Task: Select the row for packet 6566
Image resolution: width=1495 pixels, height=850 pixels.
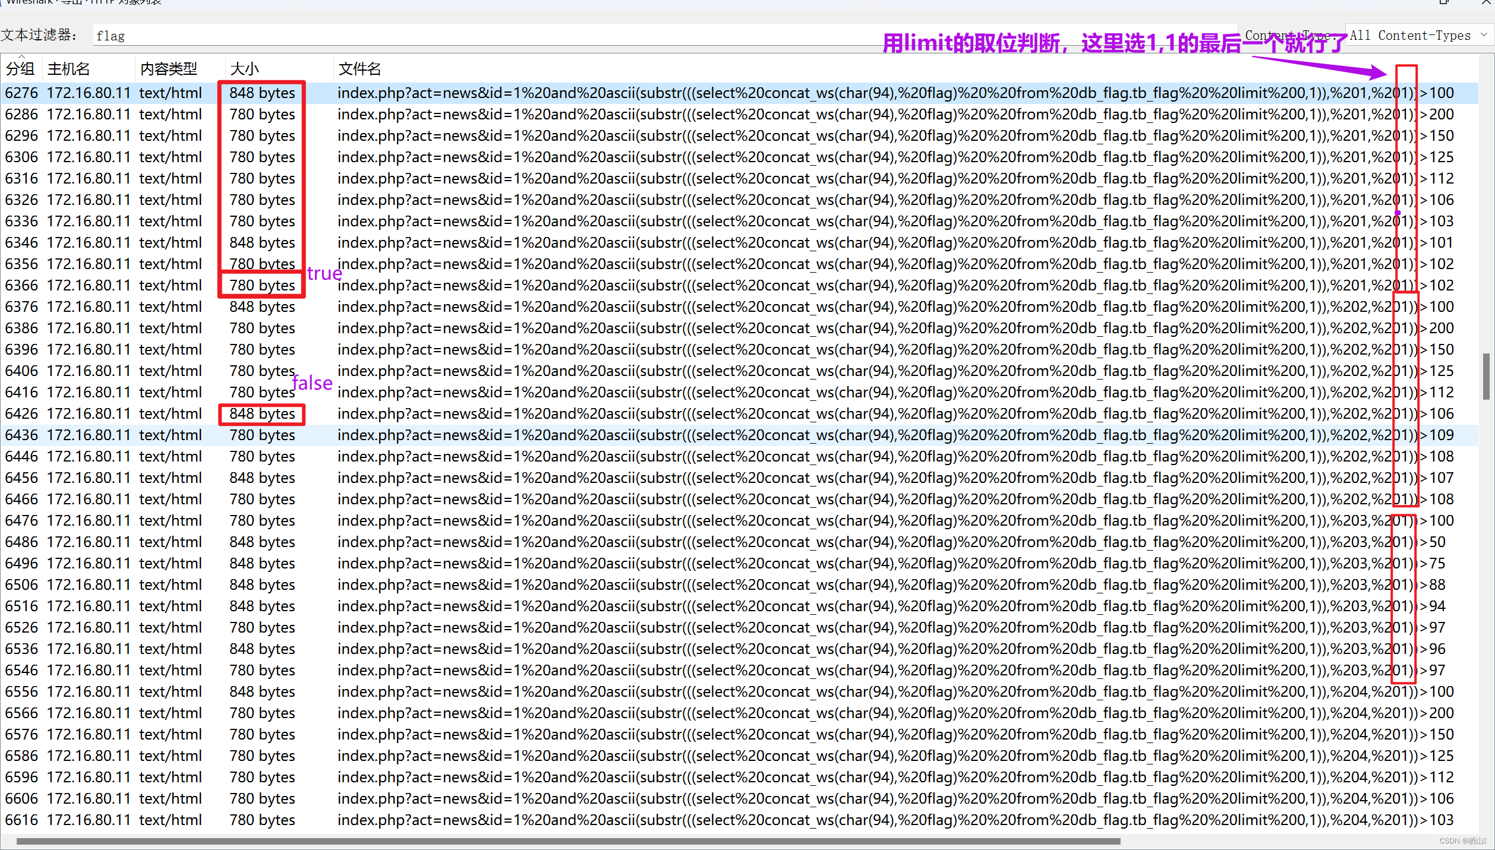Action: pos(739,713)
